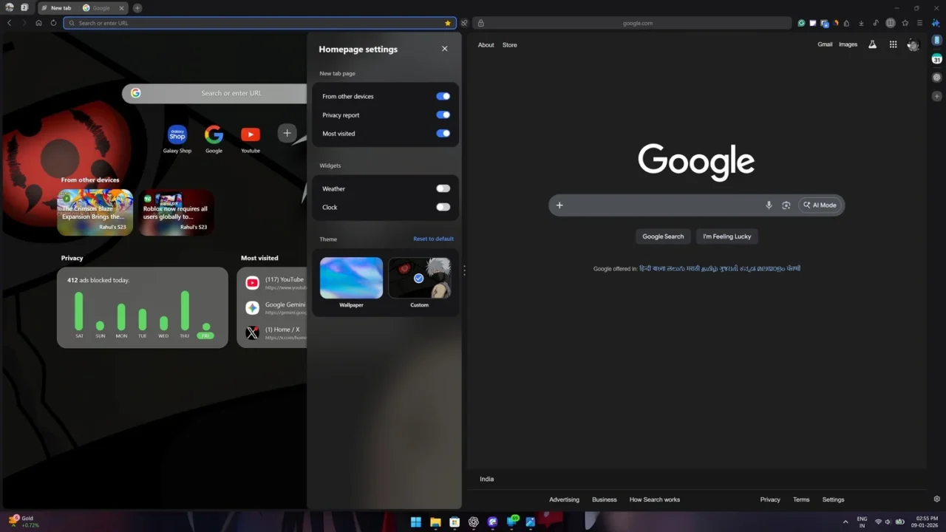Open the Store menu item on Google page
This screenshot has width=946, height=532.
pyautogui.click(x=509, y=45)
